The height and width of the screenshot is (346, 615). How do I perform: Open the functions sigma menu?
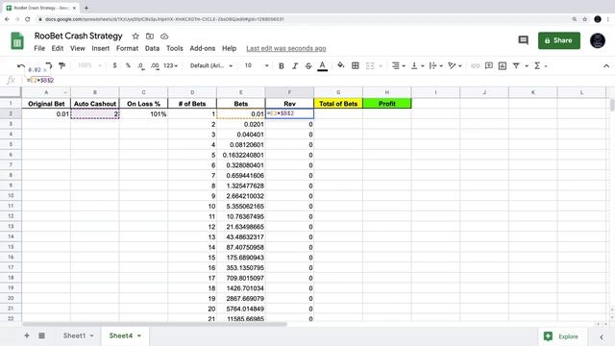point(540,66)
